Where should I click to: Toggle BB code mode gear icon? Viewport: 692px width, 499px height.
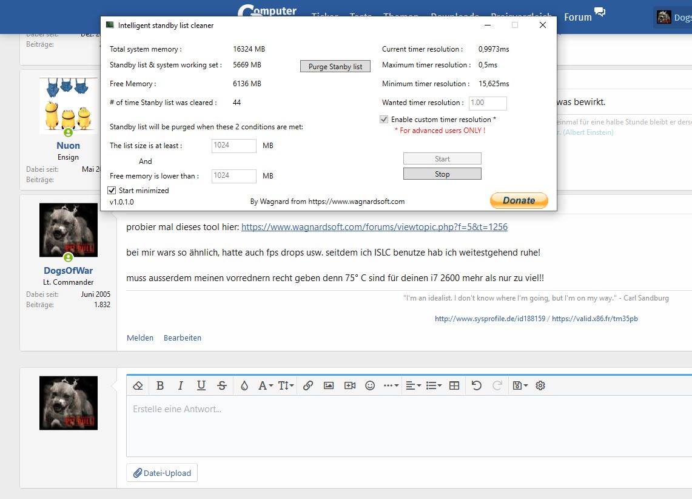[540, 385]
